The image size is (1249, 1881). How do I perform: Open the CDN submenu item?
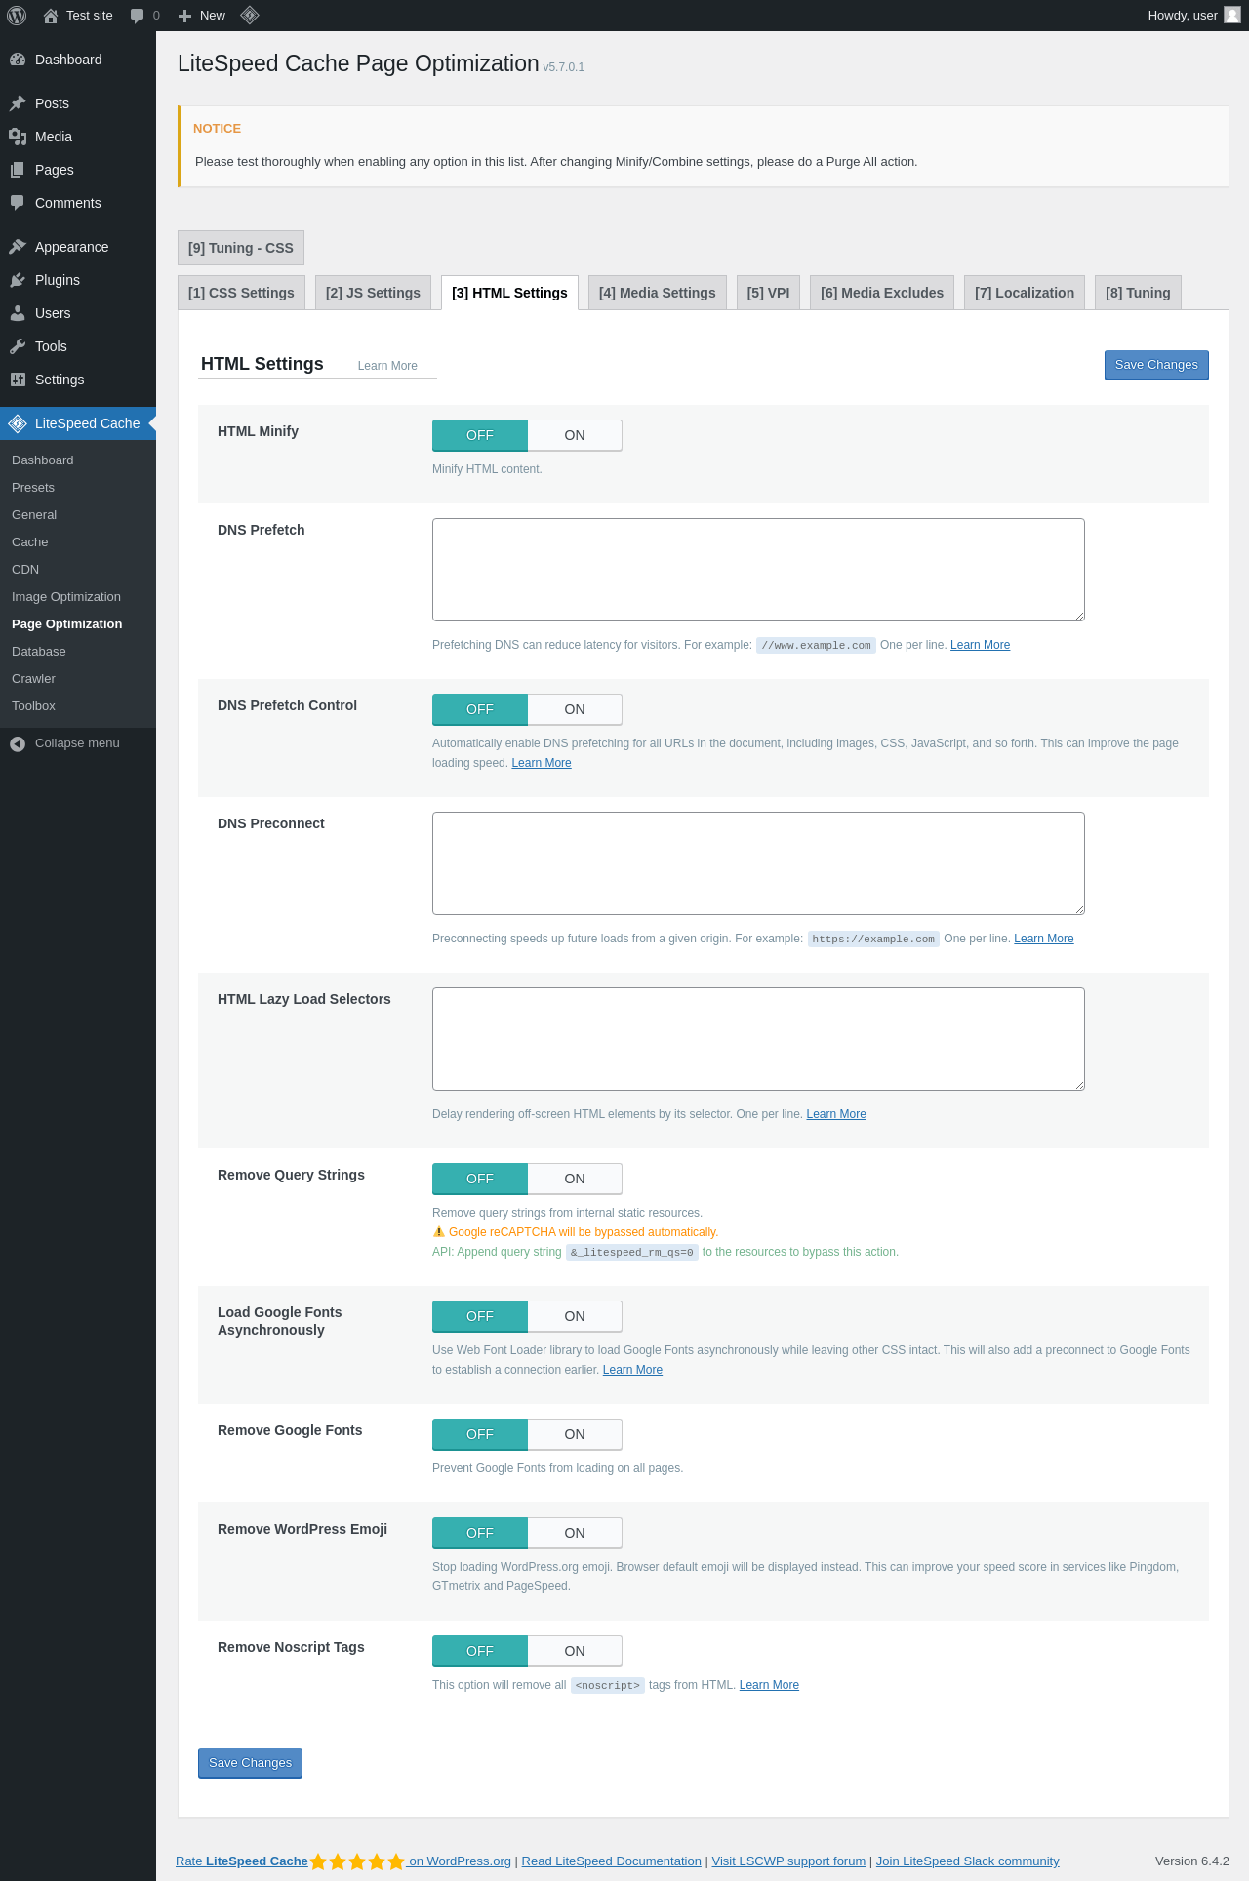[25, 570]
